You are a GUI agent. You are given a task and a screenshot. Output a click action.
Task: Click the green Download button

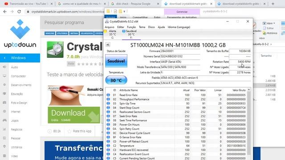tap(74, 115)
